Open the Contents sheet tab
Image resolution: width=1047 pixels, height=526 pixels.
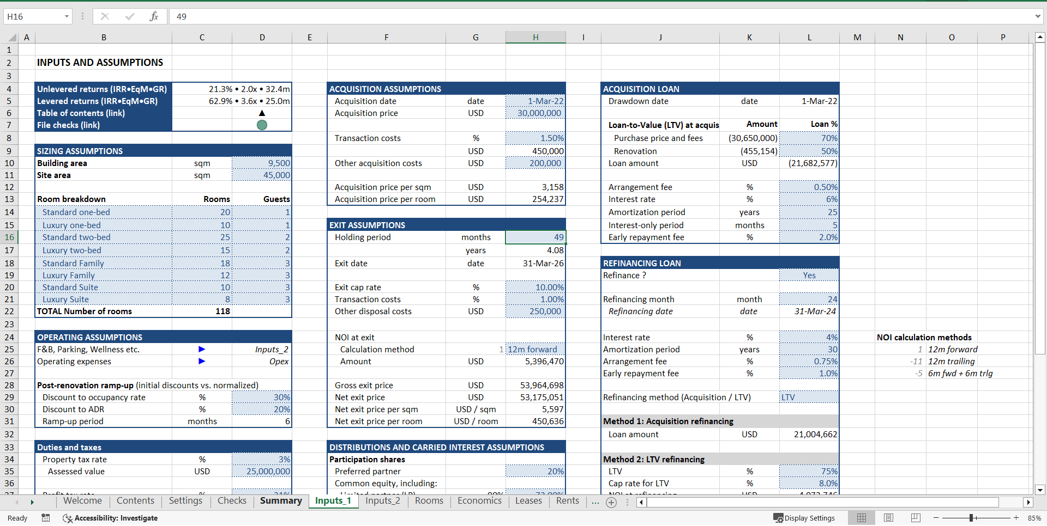point(135,501)
